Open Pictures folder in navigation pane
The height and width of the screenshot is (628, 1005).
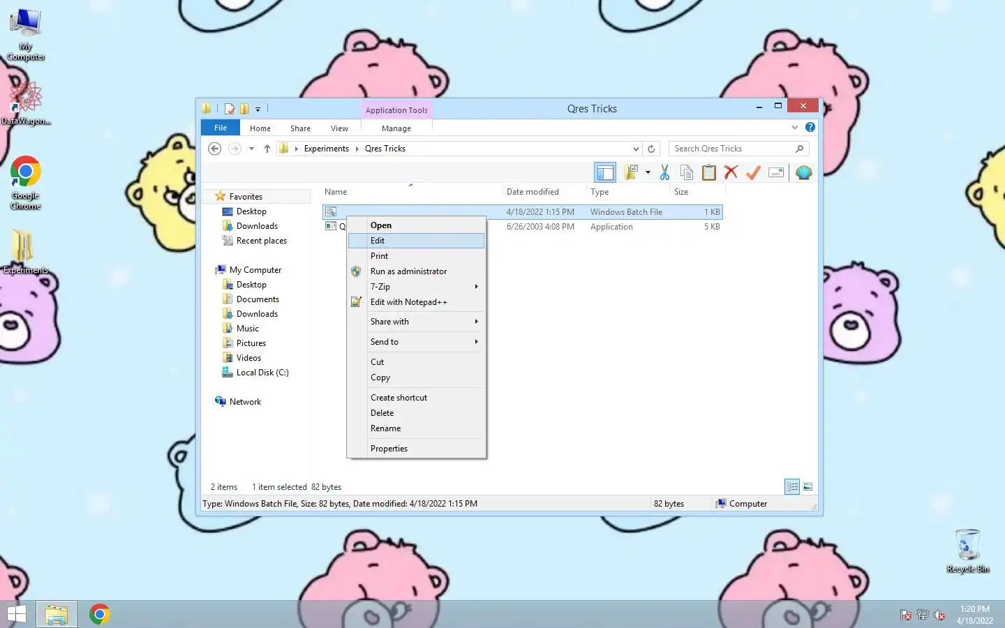244,343
